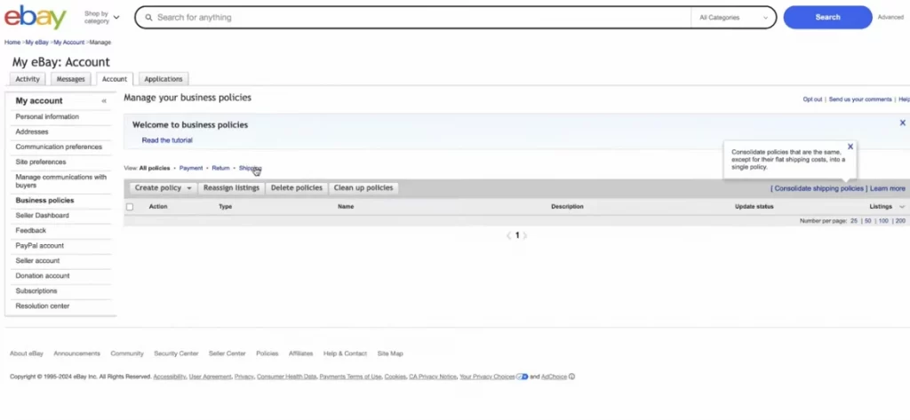Collapse the My account sidebar
Viewport: 910px width, 420px height.
click(104, 101)
